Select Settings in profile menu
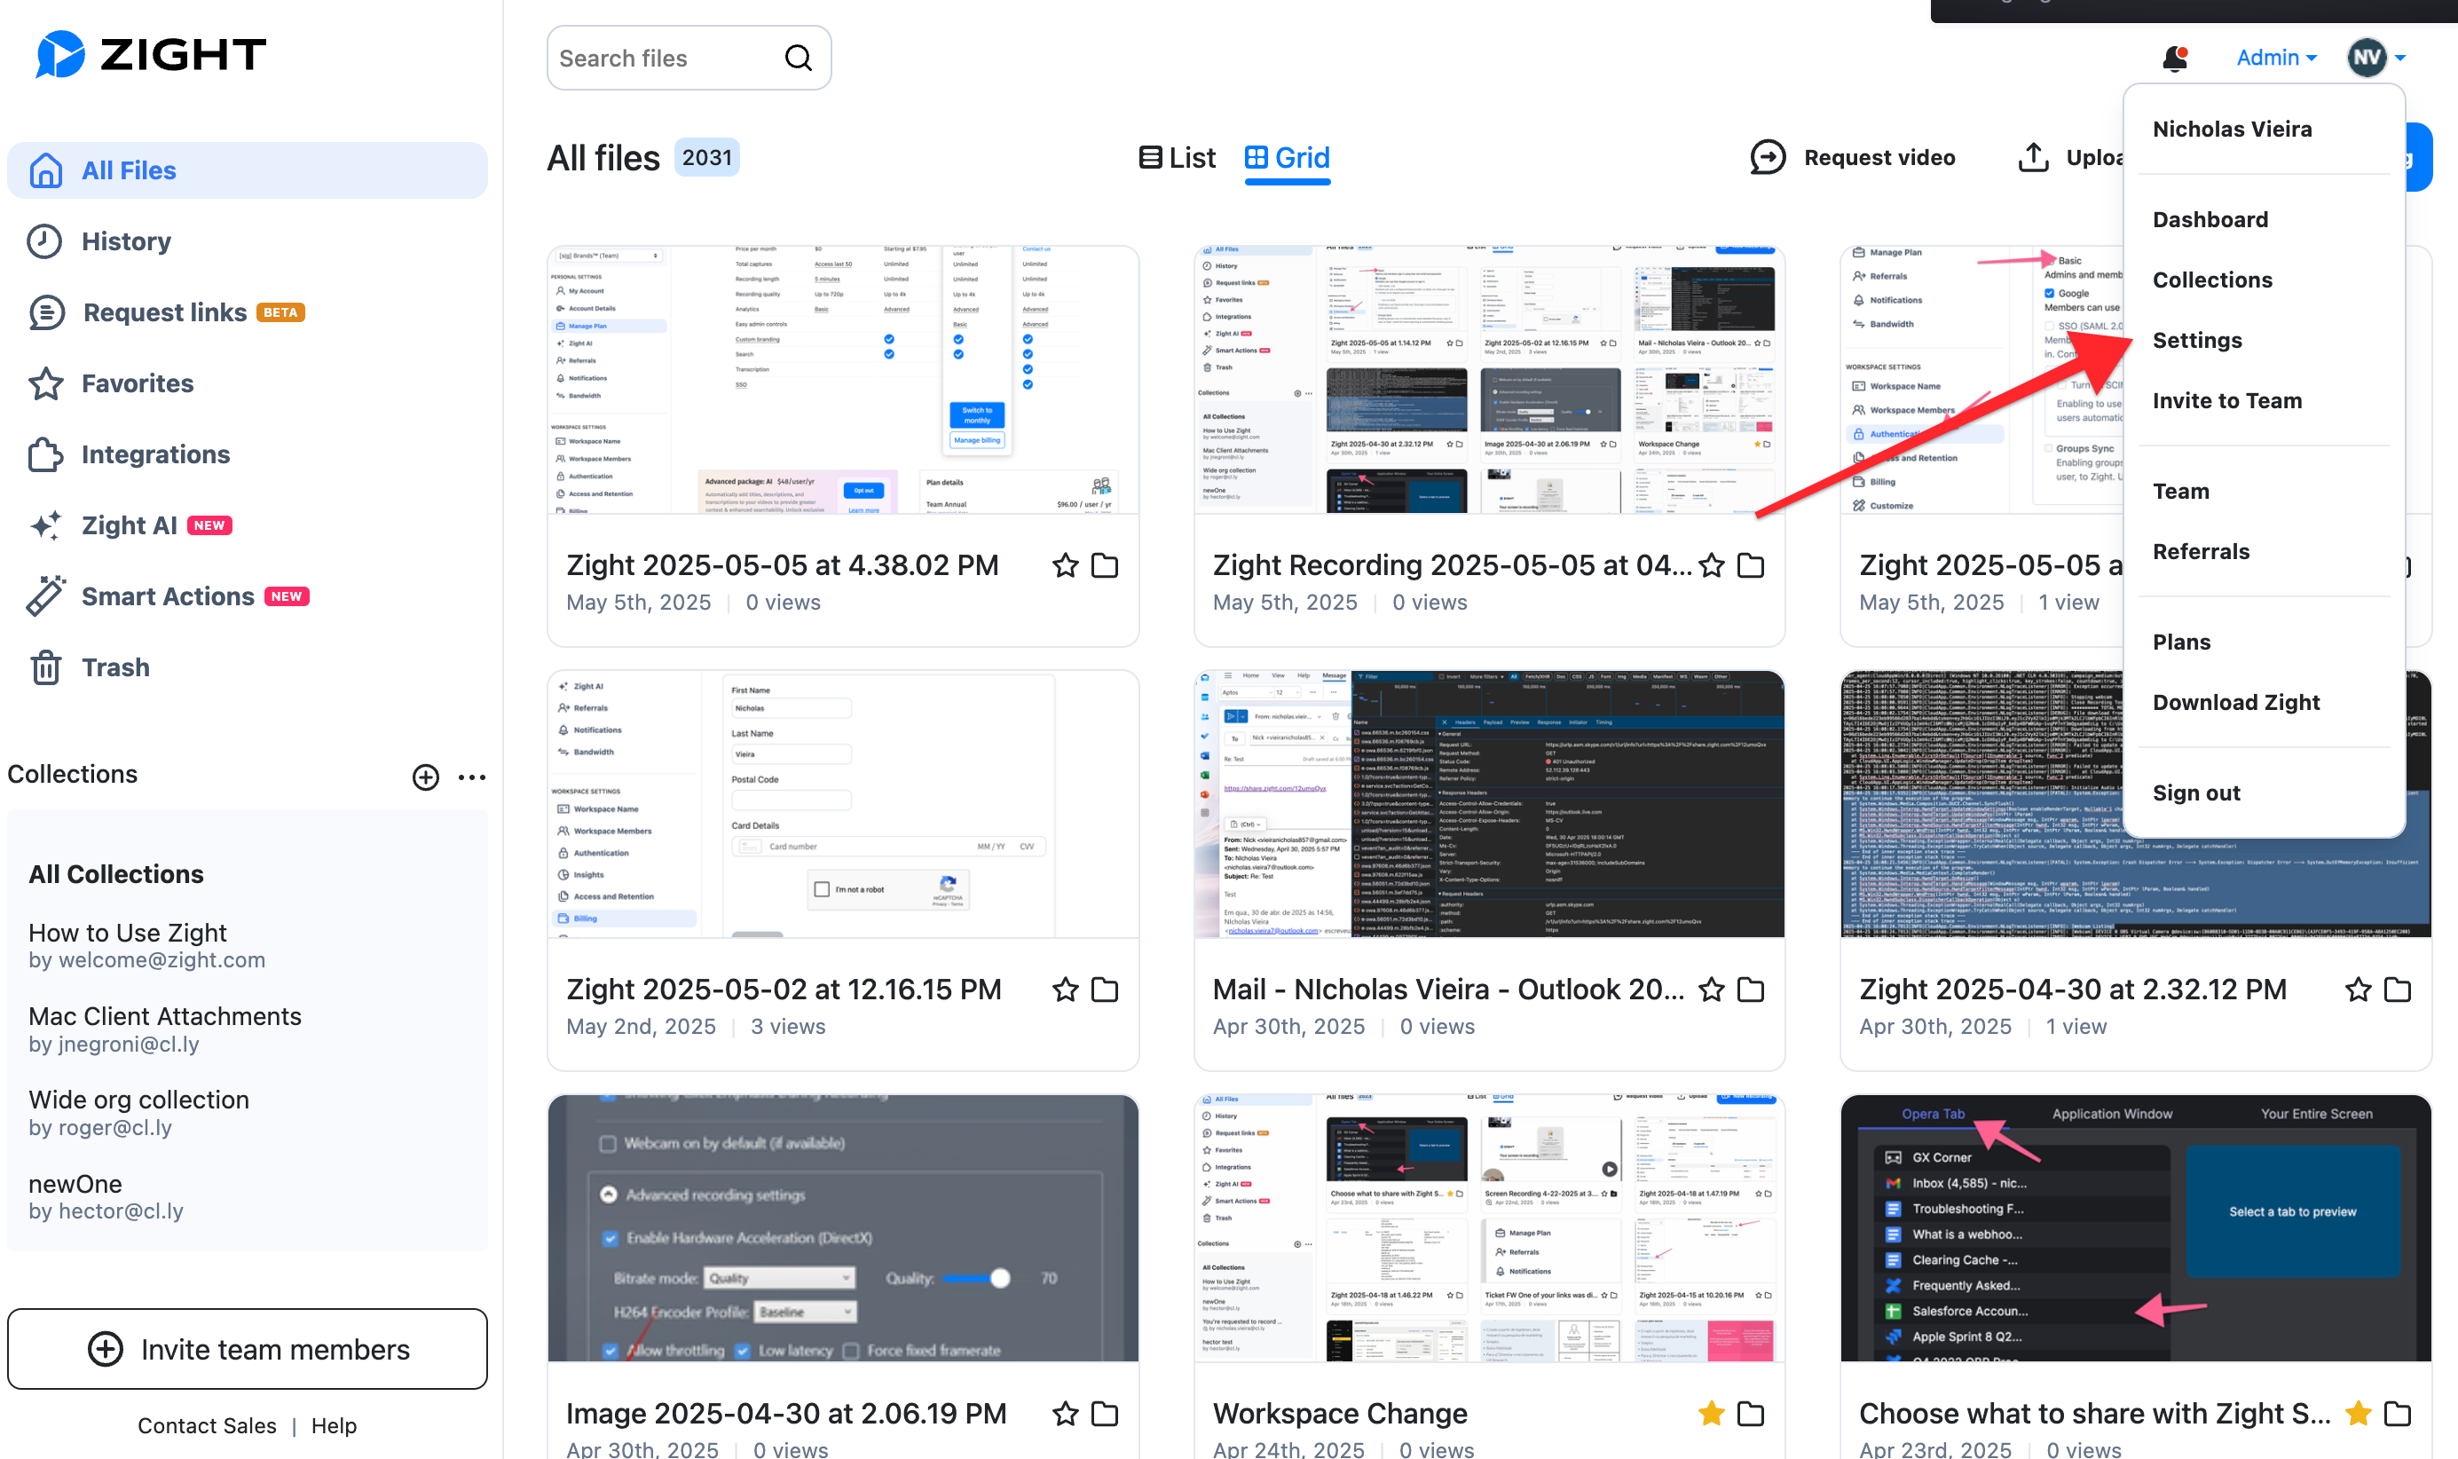Viewport: 2458px width, 1459px height. tap(2197, 340)
